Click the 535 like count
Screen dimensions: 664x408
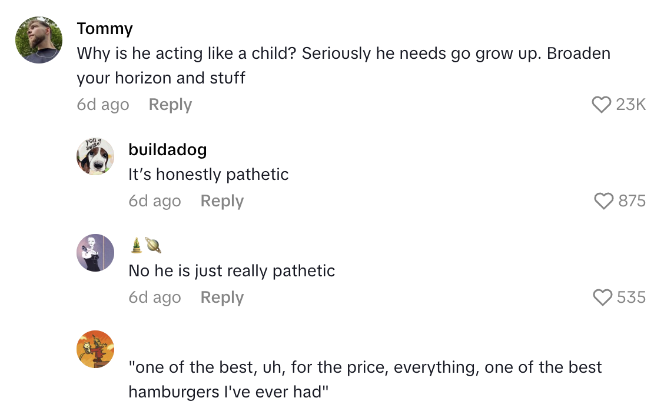pos(632,297)
